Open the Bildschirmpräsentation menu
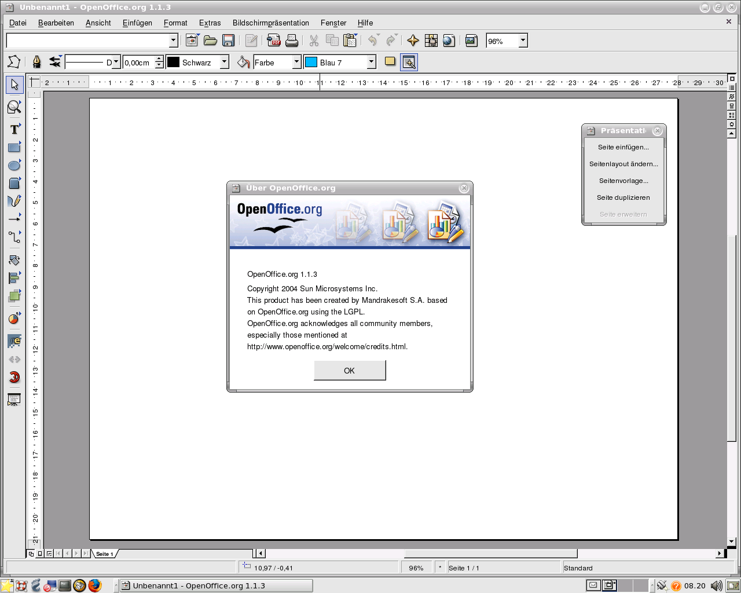This screenshot has height=593, width=741. [270, 23]
